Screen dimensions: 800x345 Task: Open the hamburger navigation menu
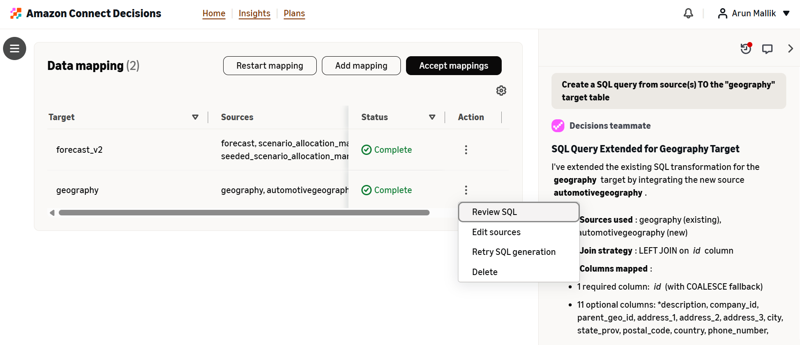(15, 48)
